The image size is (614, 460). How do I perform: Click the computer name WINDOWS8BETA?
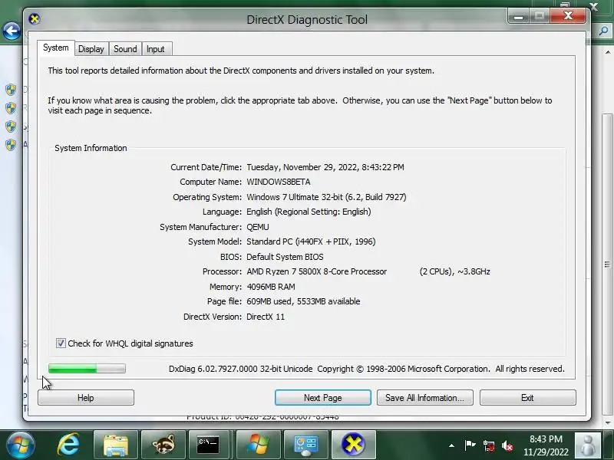279,182
